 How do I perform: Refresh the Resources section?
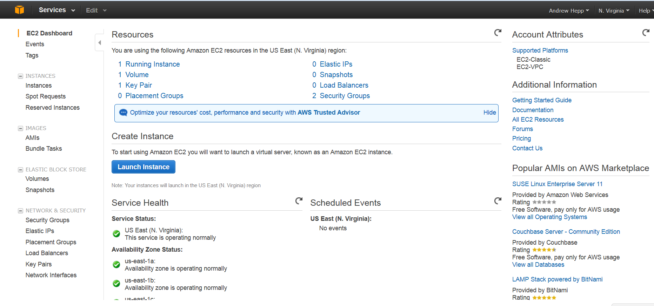click(x=498, y=33)
